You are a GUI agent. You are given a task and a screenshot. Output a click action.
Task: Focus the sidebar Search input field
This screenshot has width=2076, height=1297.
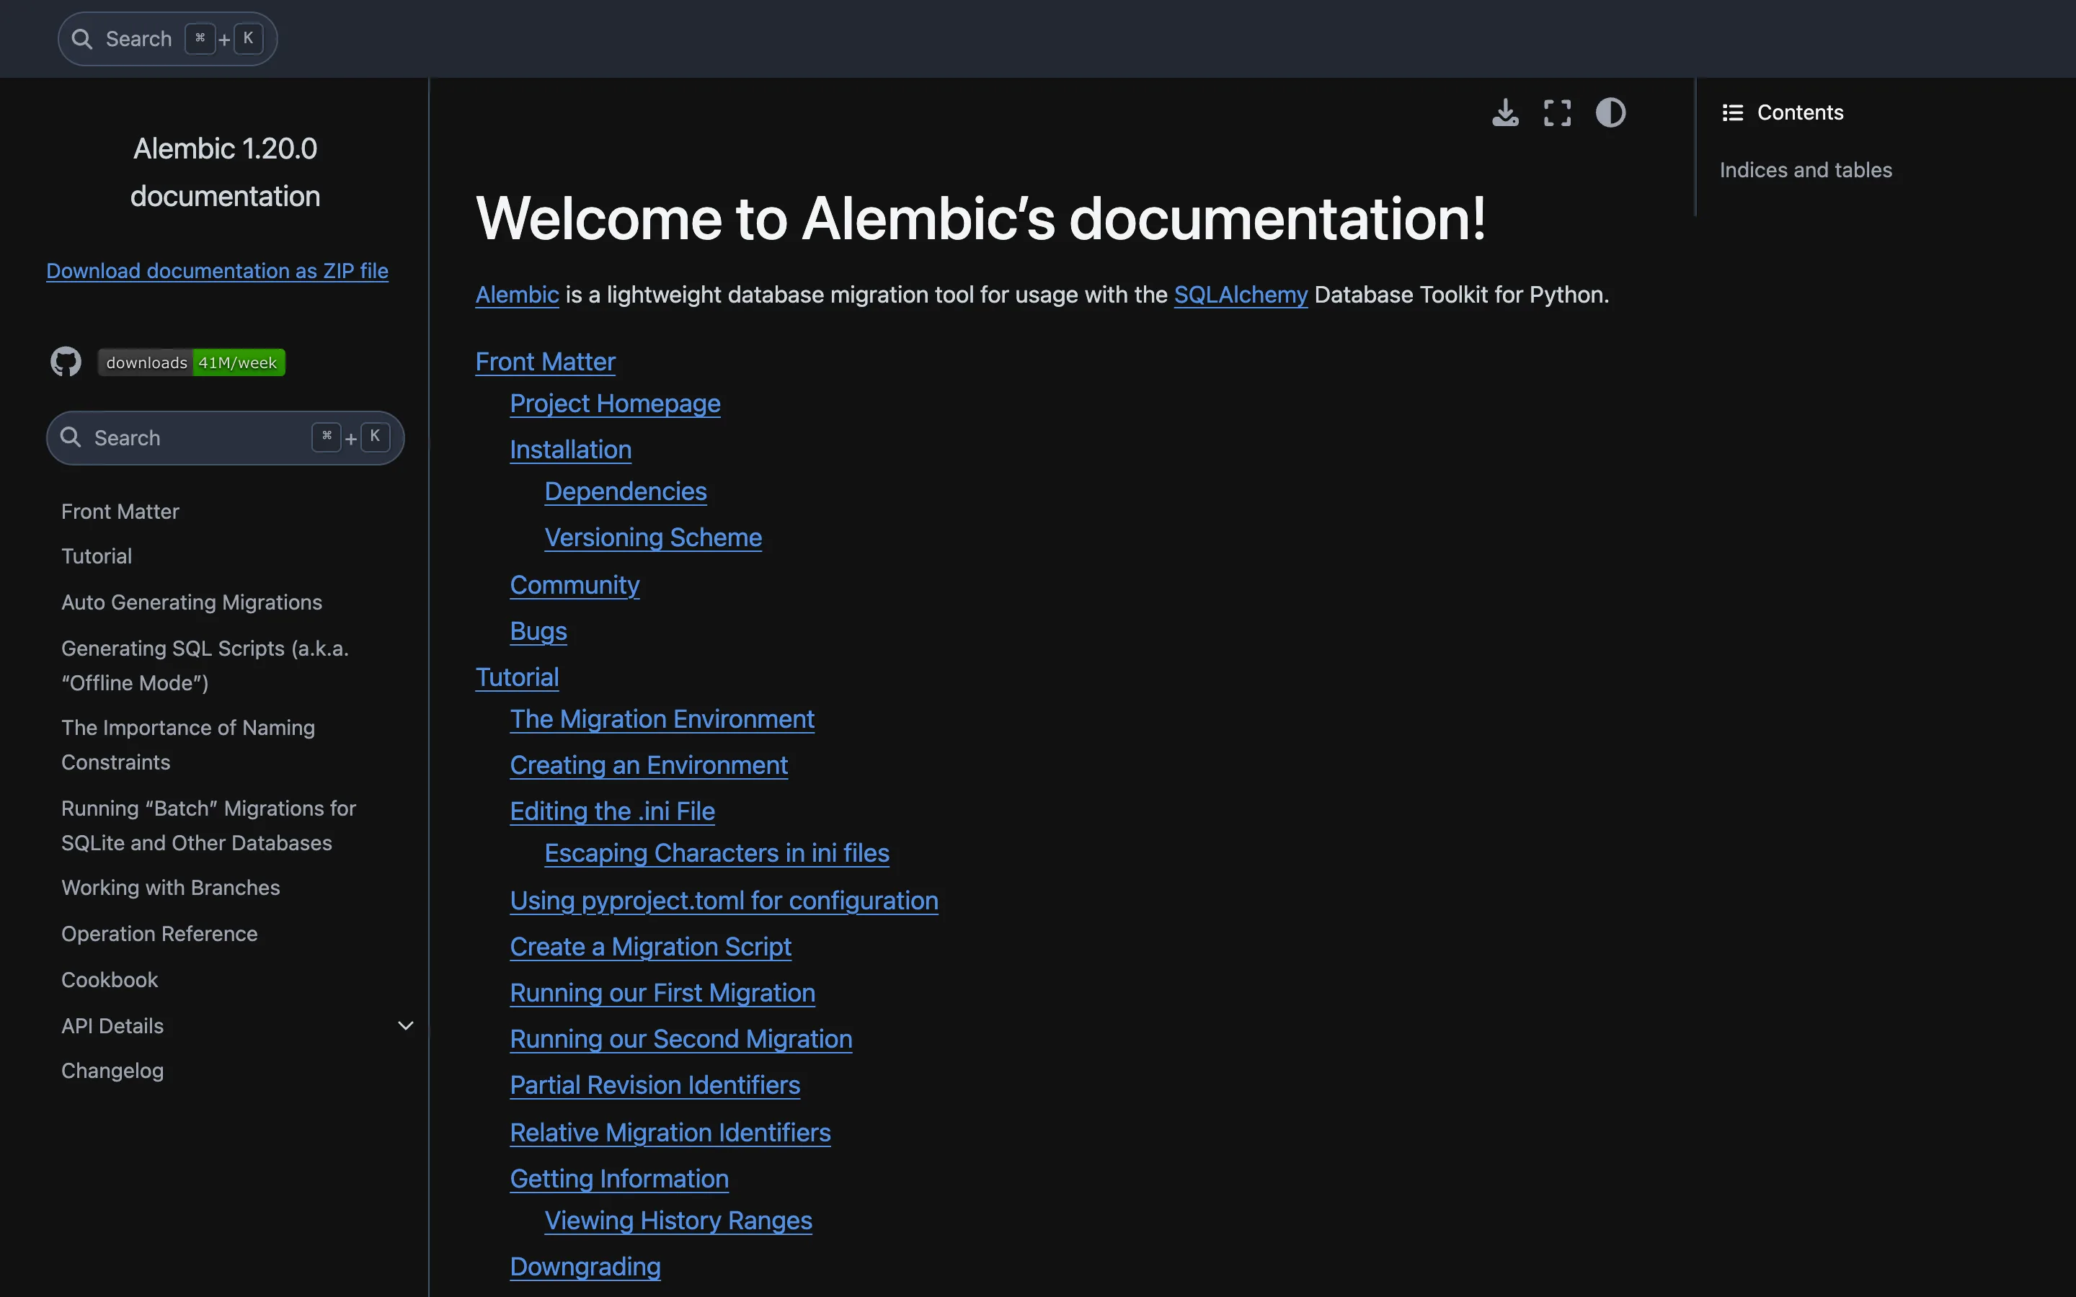point(225,437)
